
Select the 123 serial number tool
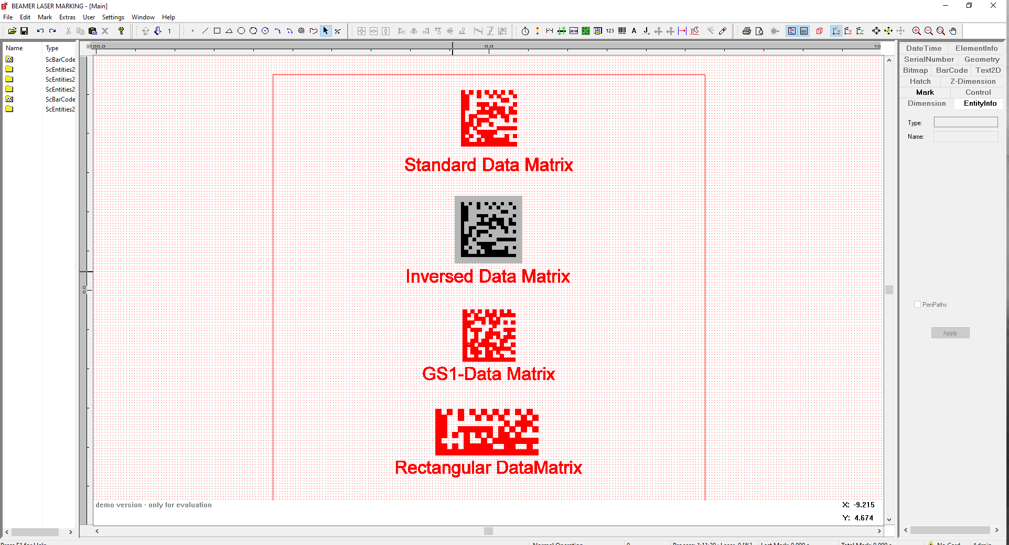[x=609, y=31]
